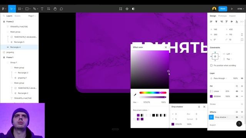Screen dimensions: 246x138
Task: Switch to the Assets tab
Action: pos(17,16)
